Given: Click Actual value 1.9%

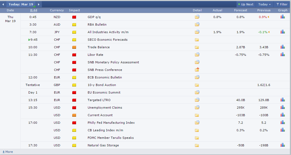Looking at the screenshot, I should 217,32.
